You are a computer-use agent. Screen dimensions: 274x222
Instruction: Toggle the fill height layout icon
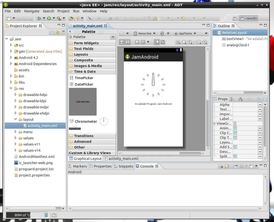(128, 42)
